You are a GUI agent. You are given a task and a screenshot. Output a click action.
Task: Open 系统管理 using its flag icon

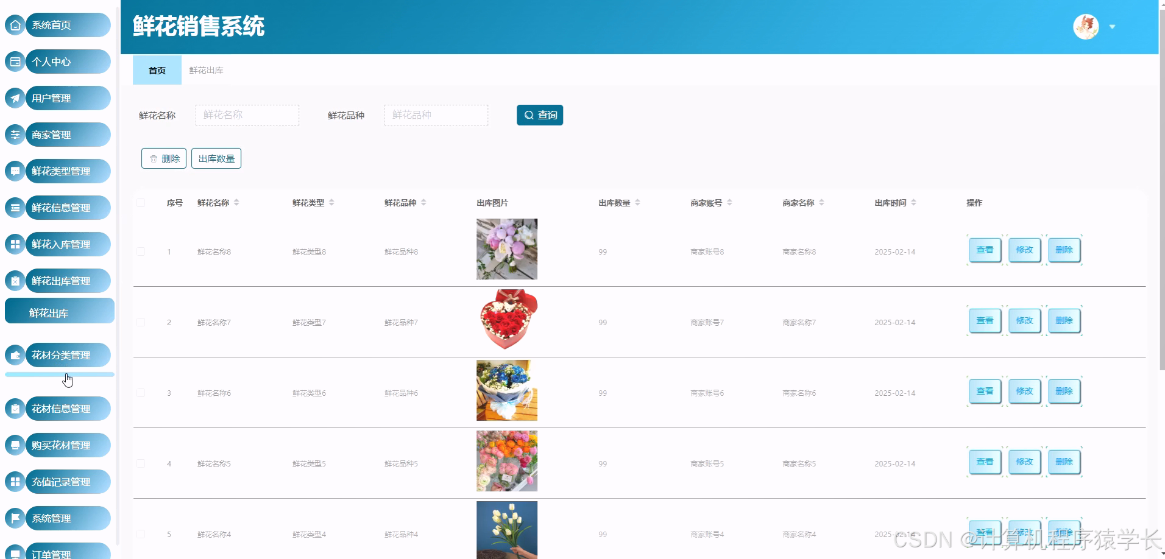tap(15, 518)
